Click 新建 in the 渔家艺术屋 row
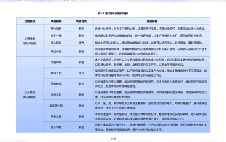226x142 pixels. tap(81, 106)
